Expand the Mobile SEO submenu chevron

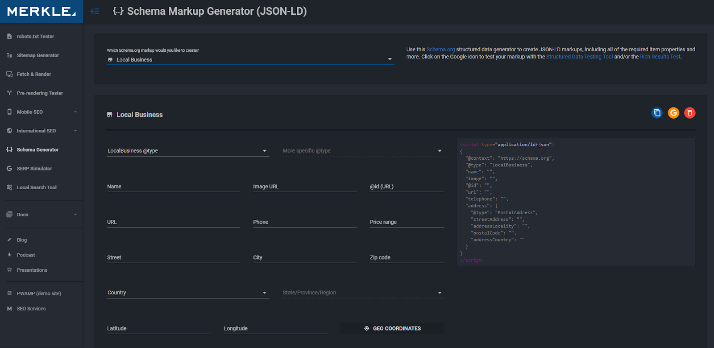click(75, 112)
